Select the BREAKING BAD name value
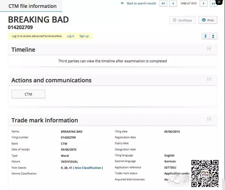 tap(72, 131)
